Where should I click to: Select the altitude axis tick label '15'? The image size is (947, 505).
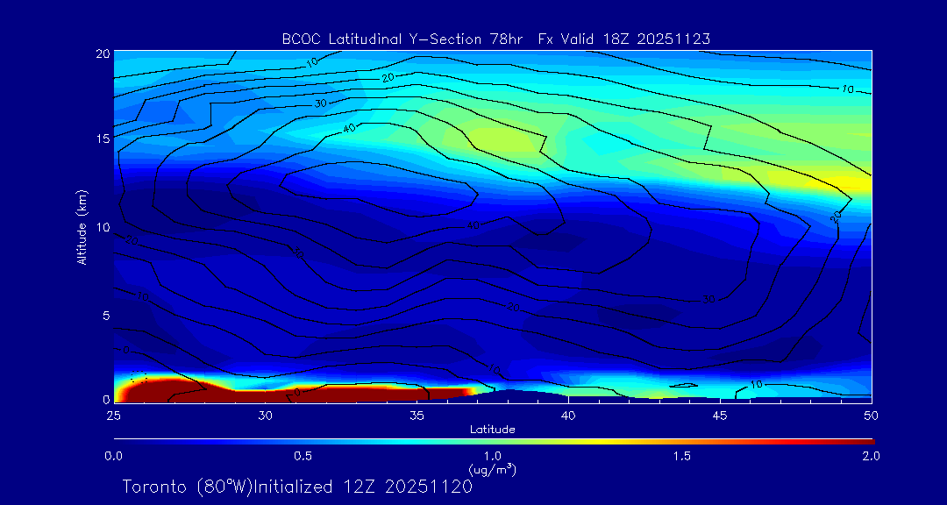(102, 139)
